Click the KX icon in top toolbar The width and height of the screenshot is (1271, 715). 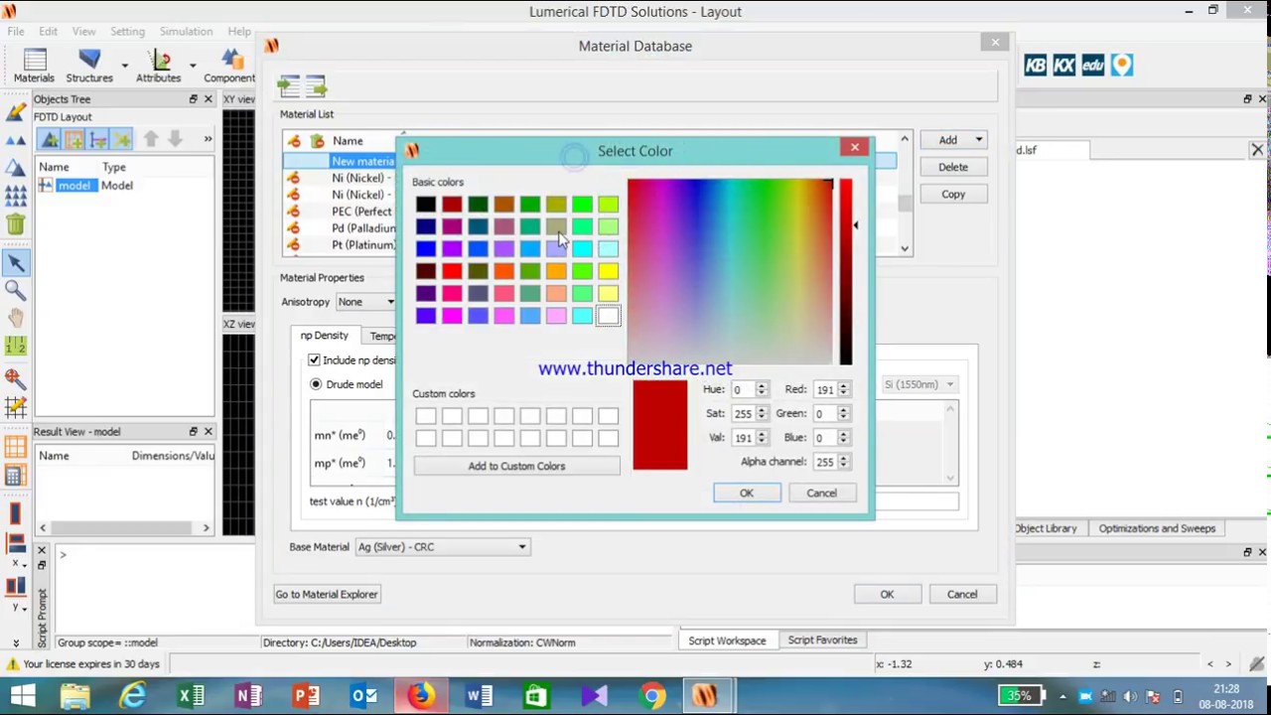pos(1064,66)
